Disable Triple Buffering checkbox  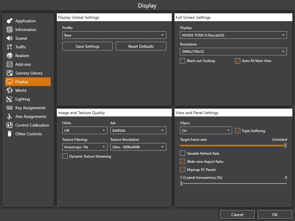click(237, 131)
